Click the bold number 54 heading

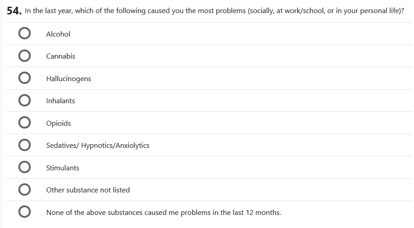click(x=14, y=11)
